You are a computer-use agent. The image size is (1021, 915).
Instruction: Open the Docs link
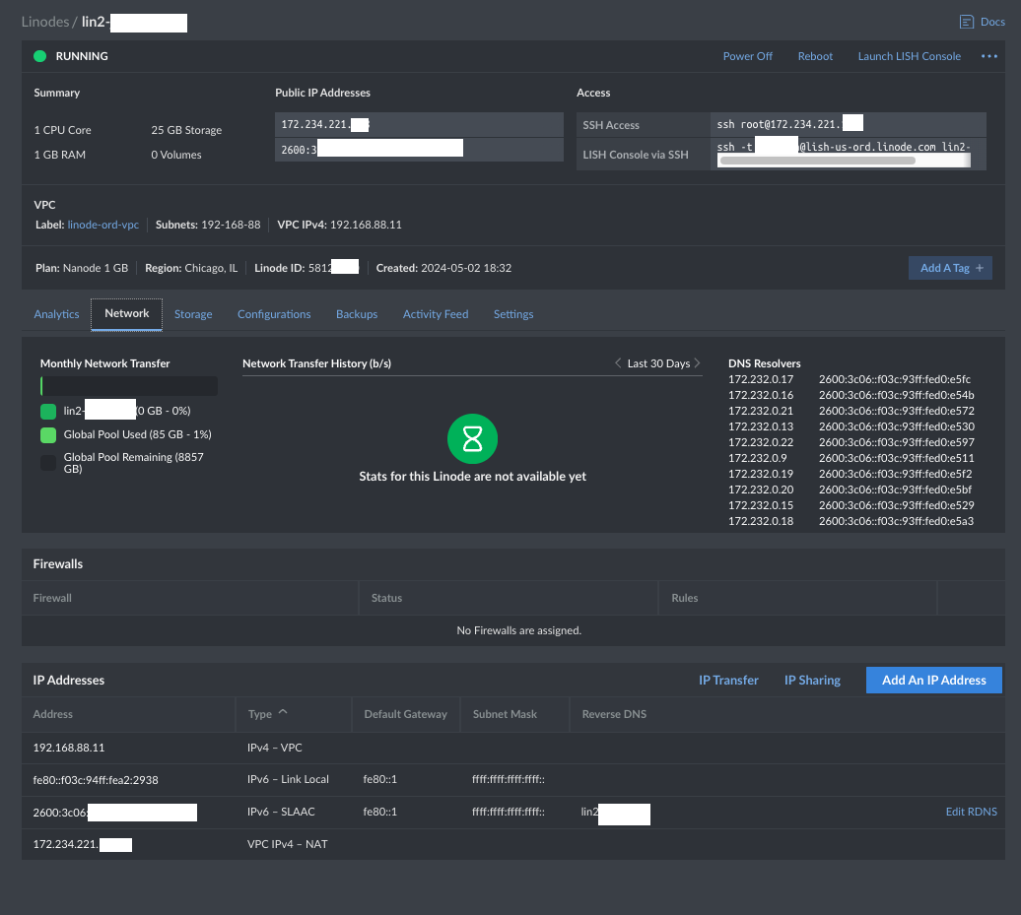click(992, 22)
